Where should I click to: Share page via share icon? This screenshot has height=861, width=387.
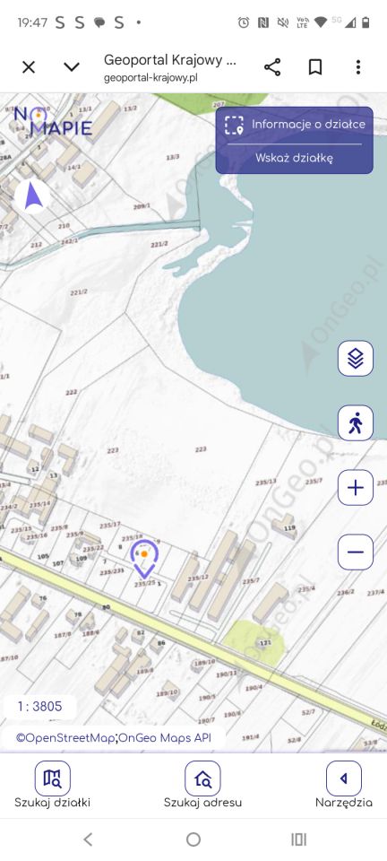click(x=272, y=67)
